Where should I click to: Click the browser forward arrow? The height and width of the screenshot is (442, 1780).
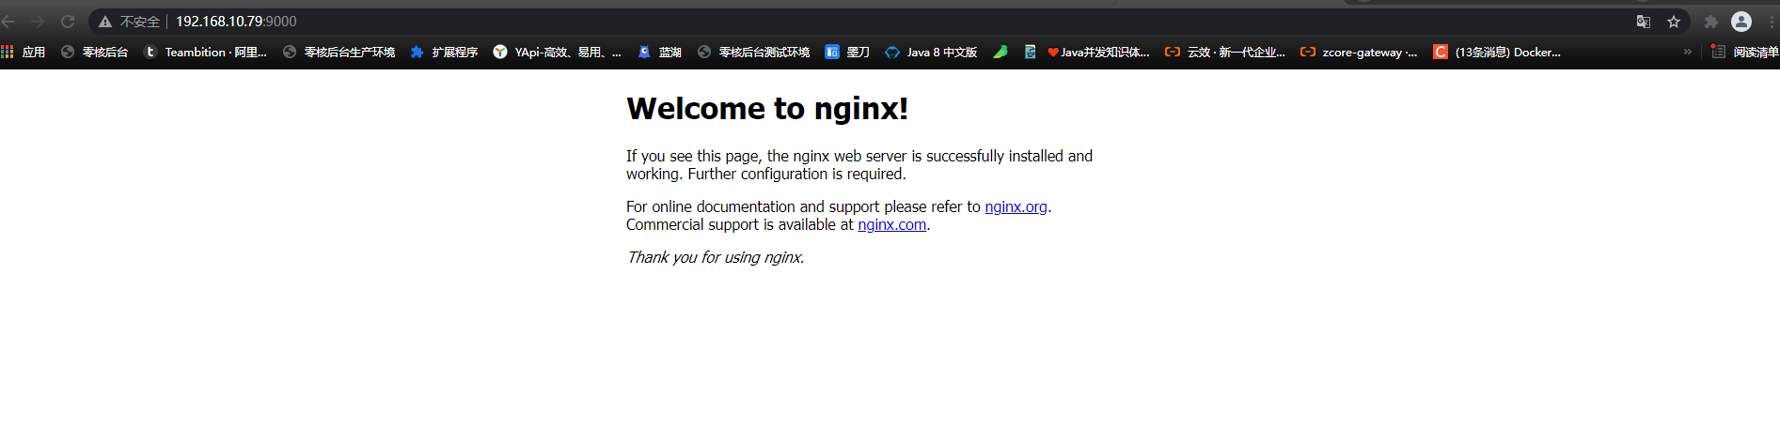coord(38,21)
